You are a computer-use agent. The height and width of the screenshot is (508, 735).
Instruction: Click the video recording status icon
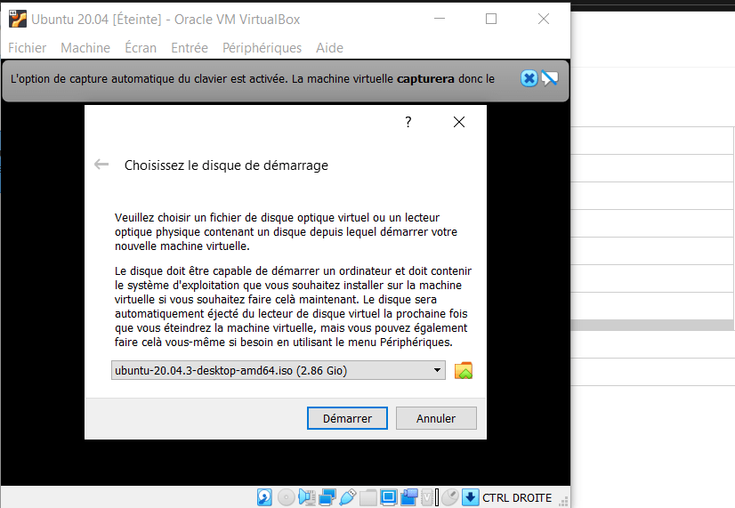(x=409, y=497)
